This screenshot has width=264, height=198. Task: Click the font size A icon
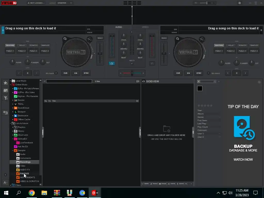tap(5, 182)
